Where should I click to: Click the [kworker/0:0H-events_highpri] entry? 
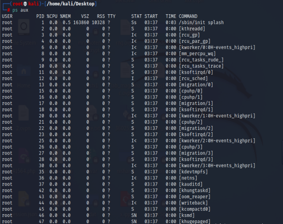[x=217, y=48]
